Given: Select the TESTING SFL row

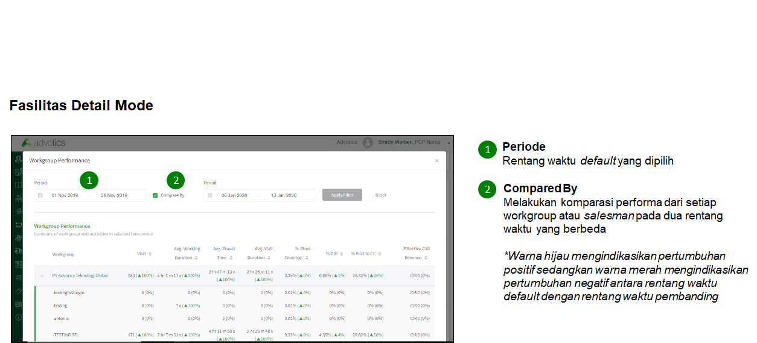Looking at the screenshot, I should click(234, 335).
